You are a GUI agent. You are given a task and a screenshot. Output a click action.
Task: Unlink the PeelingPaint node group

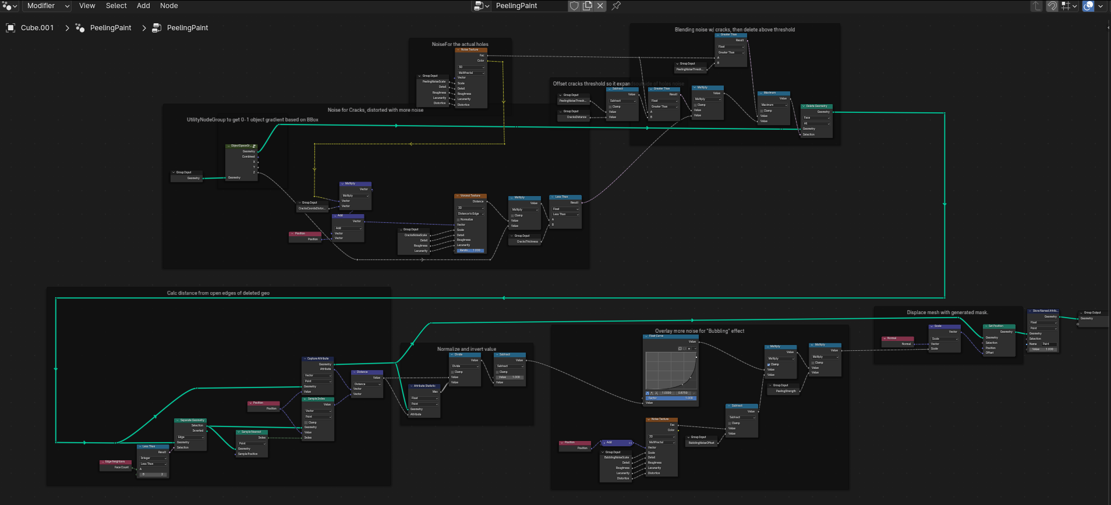600,6
